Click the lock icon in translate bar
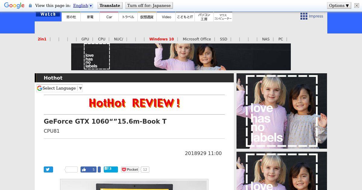 30,5
